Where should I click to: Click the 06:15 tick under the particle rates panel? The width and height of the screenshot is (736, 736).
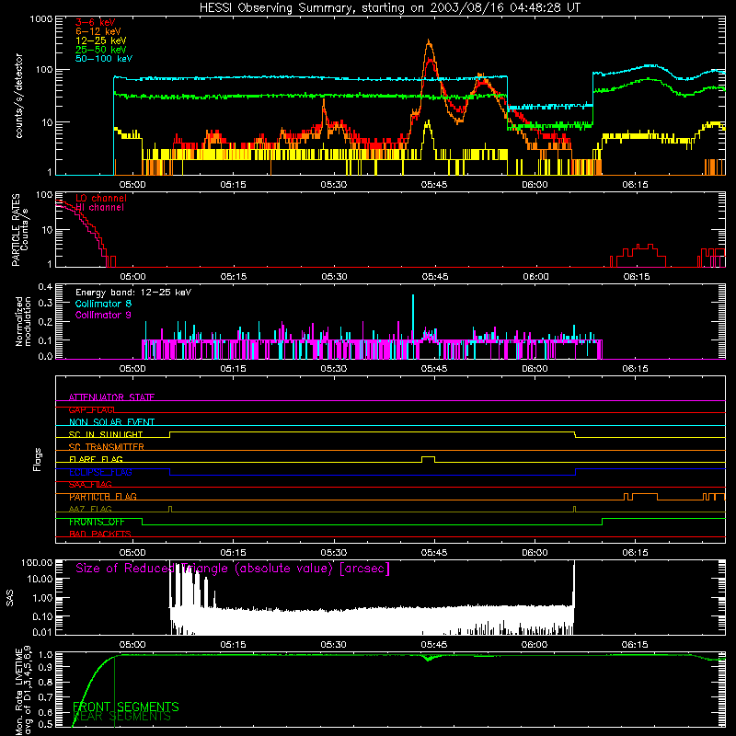point(636,277)
